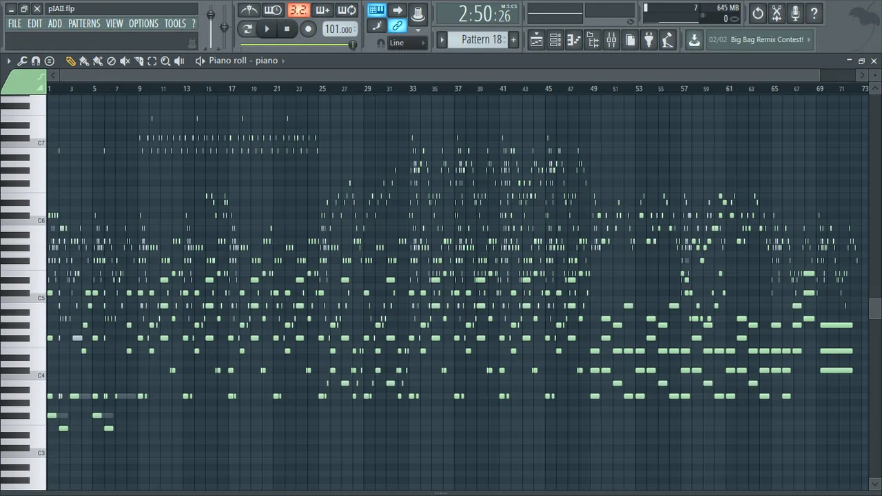Toggle typing keyboard to piano
The image size is (882, 496).
tap(376, 10)
